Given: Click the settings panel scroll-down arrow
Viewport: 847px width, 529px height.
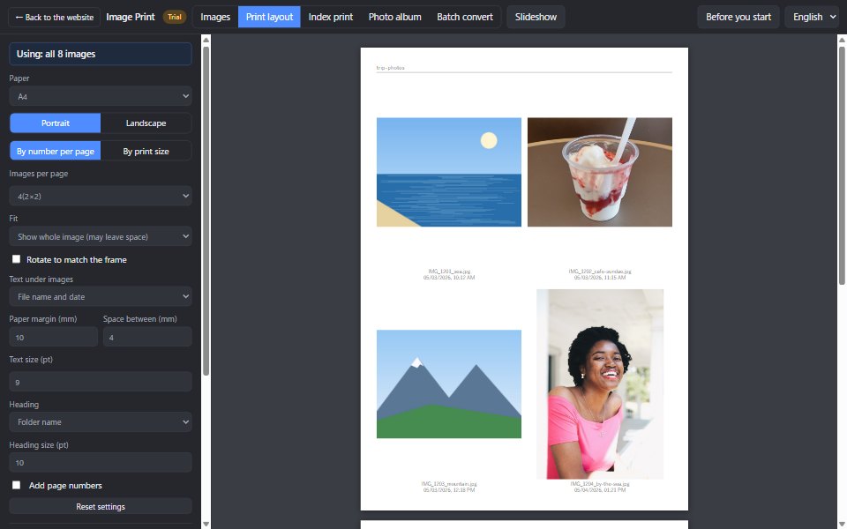Looking at the screenshot, I should coord(206,524).
